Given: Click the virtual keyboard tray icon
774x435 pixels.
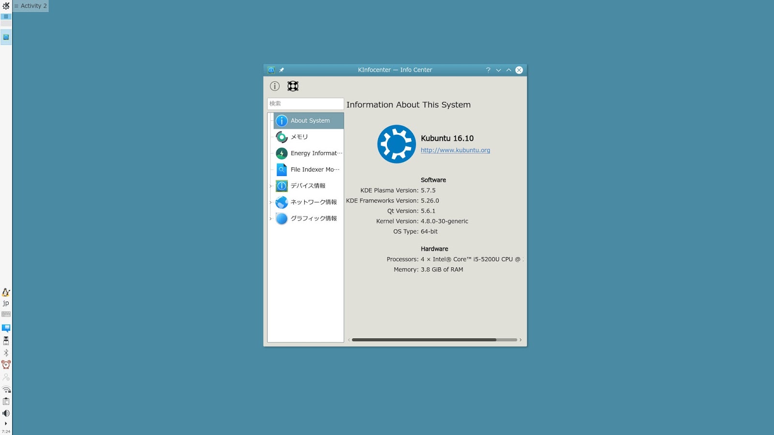Looking at the screenshot, I should click(6, 314).
